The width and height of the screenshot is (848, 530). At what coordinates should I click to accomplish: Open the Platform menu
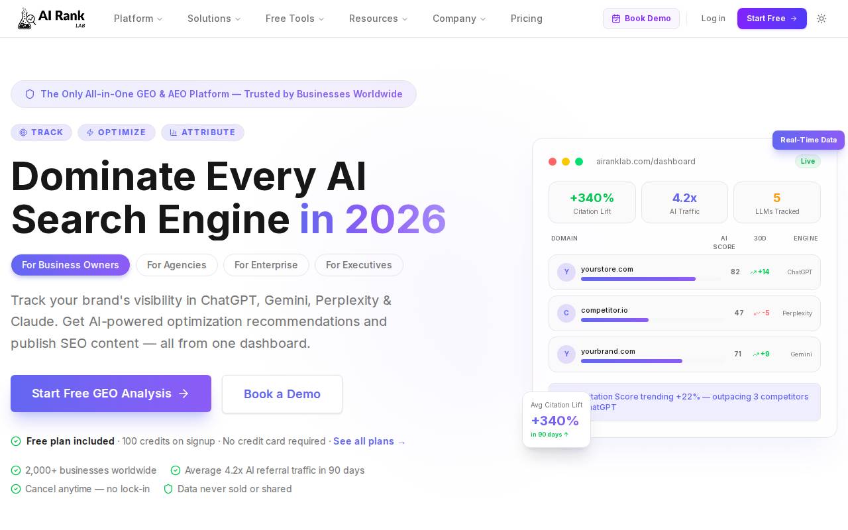click(x=138, y=19)
